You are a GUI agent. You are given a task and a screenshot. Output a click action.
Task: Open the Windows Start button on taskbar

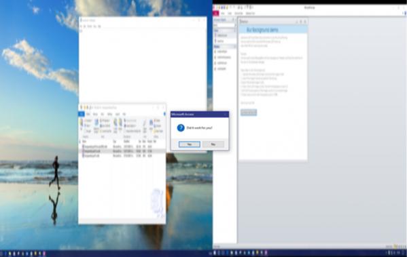(x=1, y=254)
